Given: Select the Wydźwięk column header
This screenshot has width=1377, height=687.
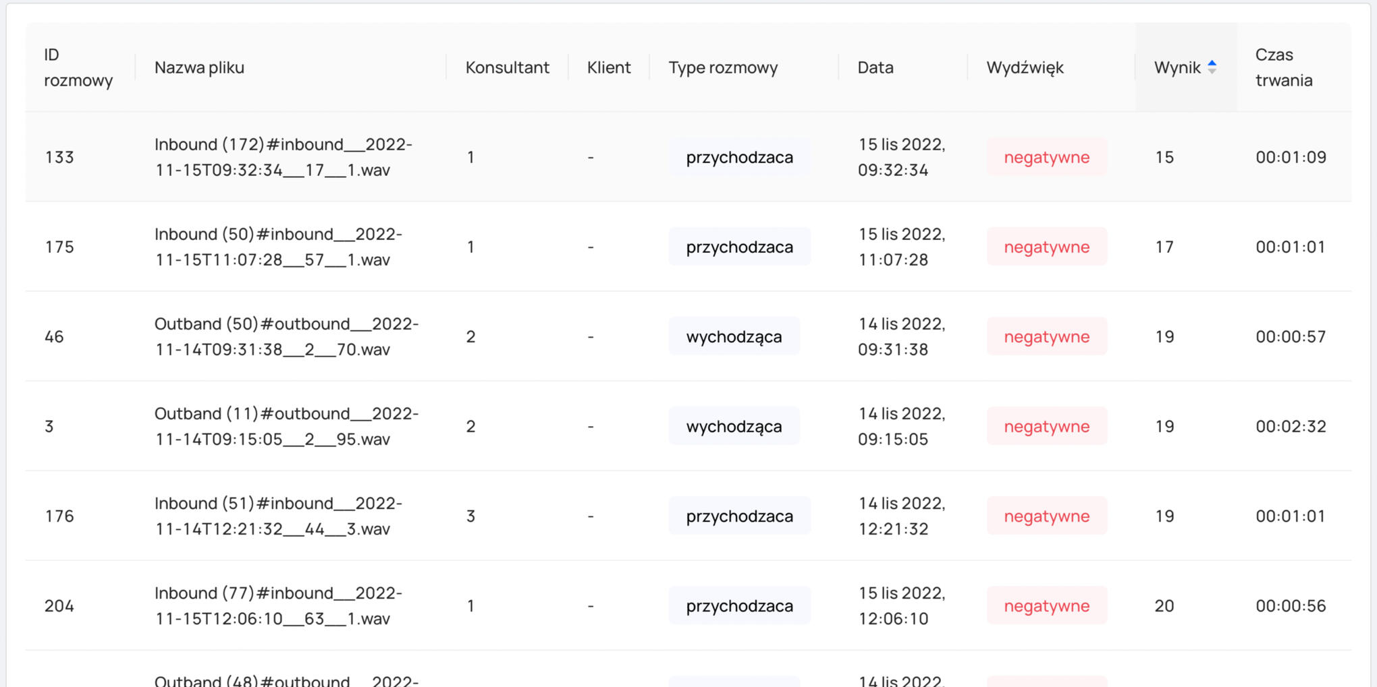Looking at the screenshot, I should pos(1024,67).
